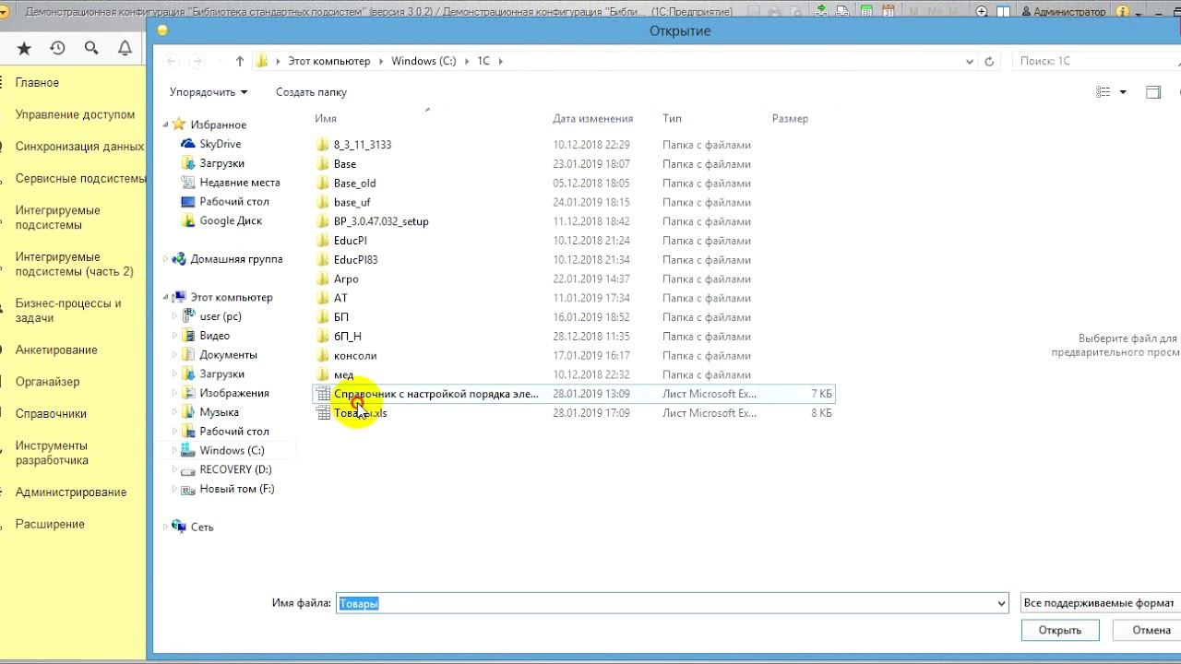Select the Base folder

click(345, 164)
